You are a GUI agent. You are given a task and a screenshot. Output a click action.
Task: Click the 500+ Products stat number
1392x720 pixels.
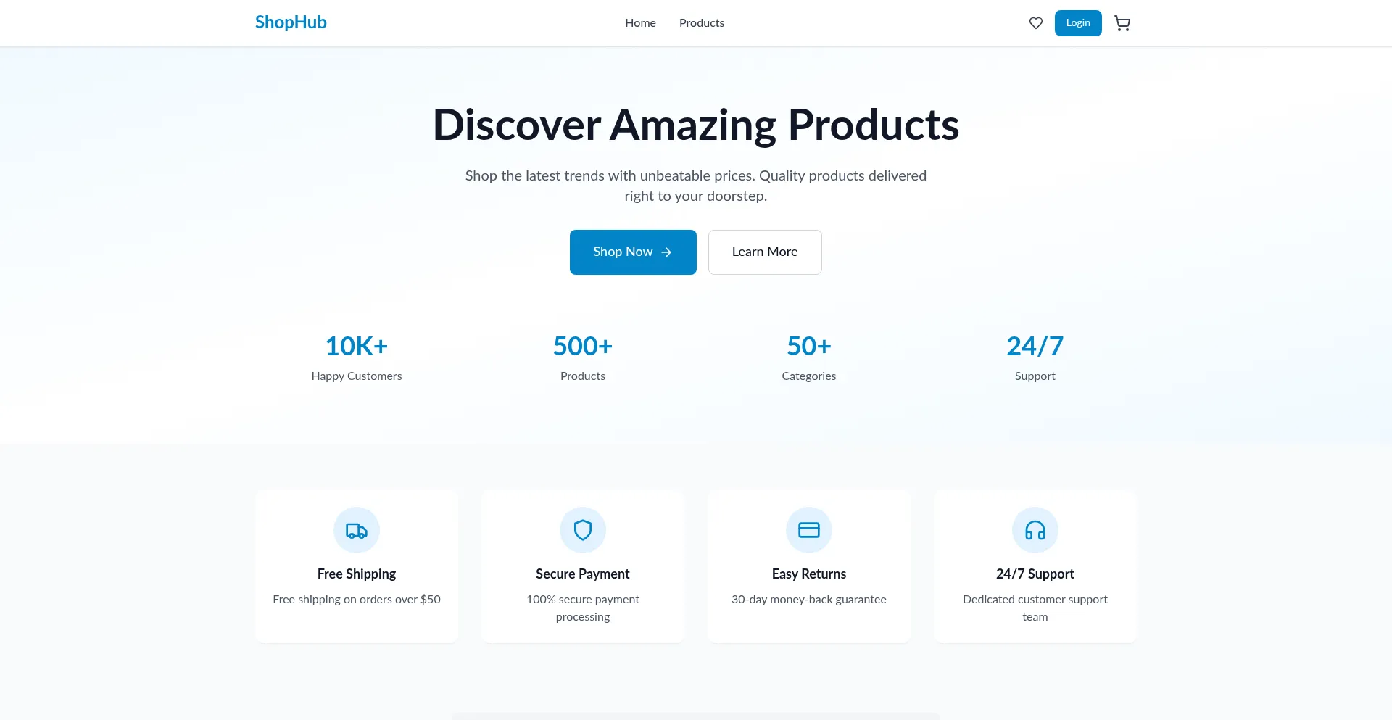(583, 347)
